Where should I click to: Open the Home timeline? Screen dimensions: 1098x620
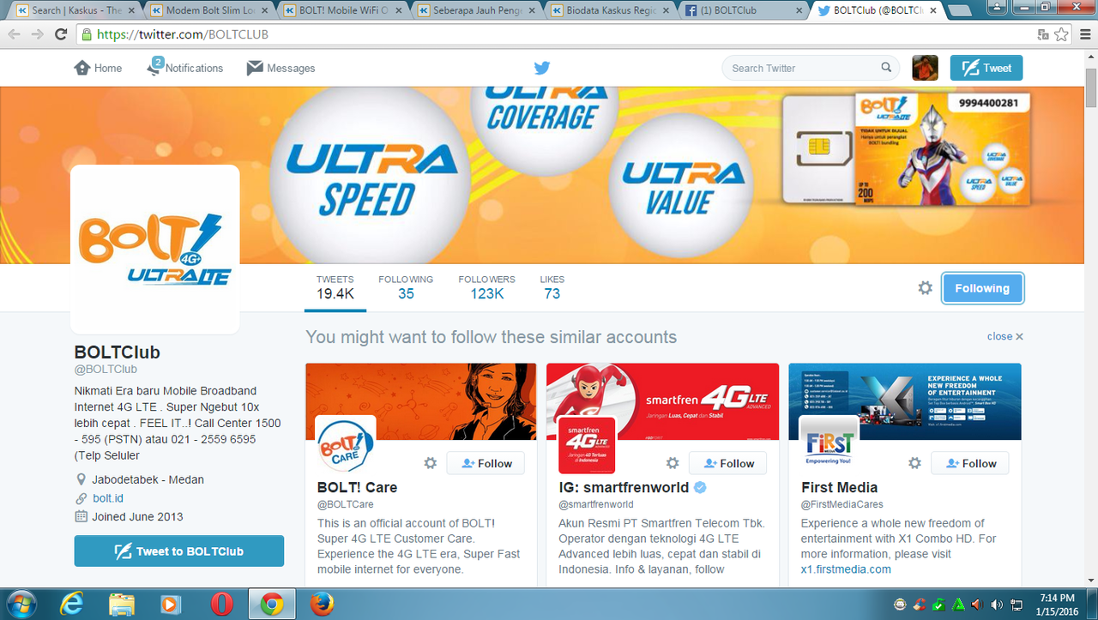pyautogui.click(x=98, y=68)
